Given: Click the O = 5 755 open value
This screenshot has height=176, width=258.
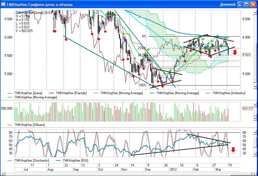Looking at the screenshot, I should pos(23,16).
